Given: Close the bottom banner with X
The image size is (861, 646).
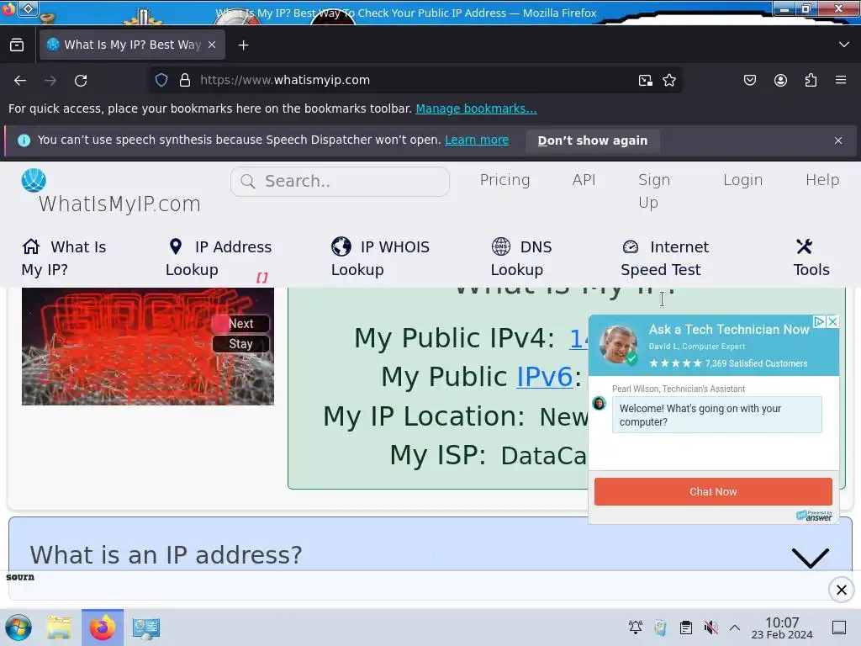Looking at the screenshot, I should (841, 590).
